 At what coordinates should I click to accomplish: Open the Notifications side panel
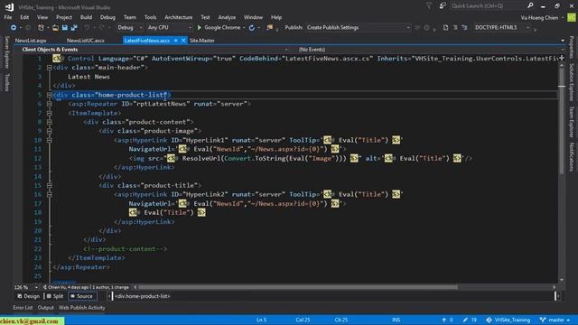click(572, 156)
